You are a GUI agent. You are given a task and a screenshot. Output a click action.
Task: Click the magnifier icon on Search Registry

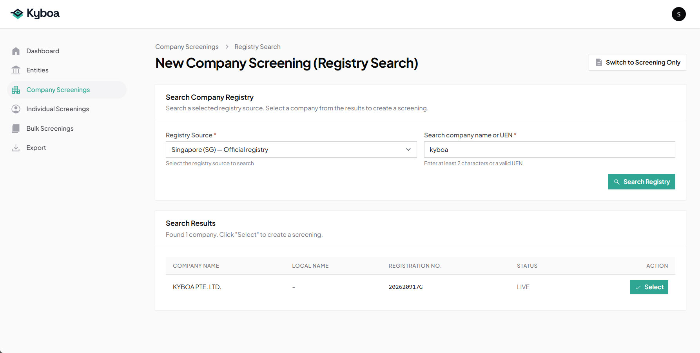[617, 182]
